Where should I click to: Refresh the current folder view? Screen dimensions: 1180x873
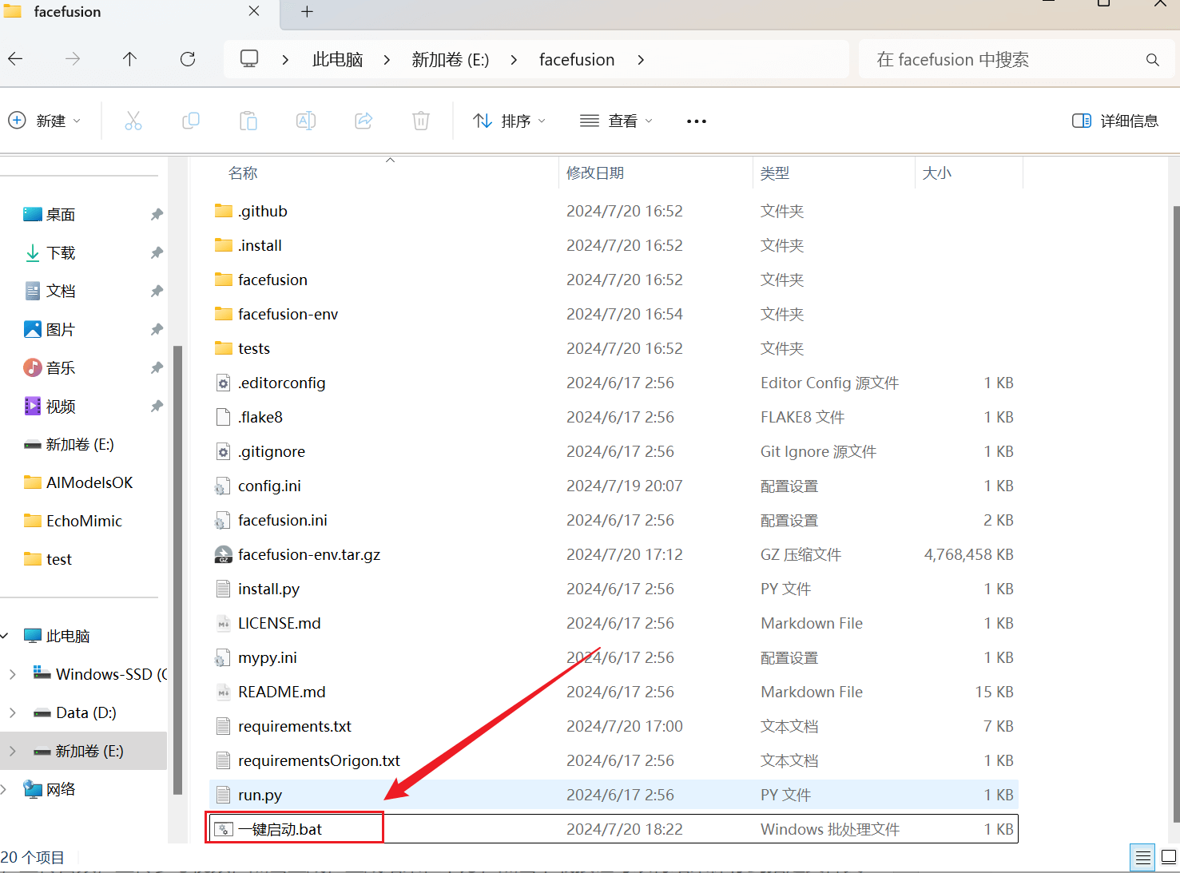click(x=188, y=59)
